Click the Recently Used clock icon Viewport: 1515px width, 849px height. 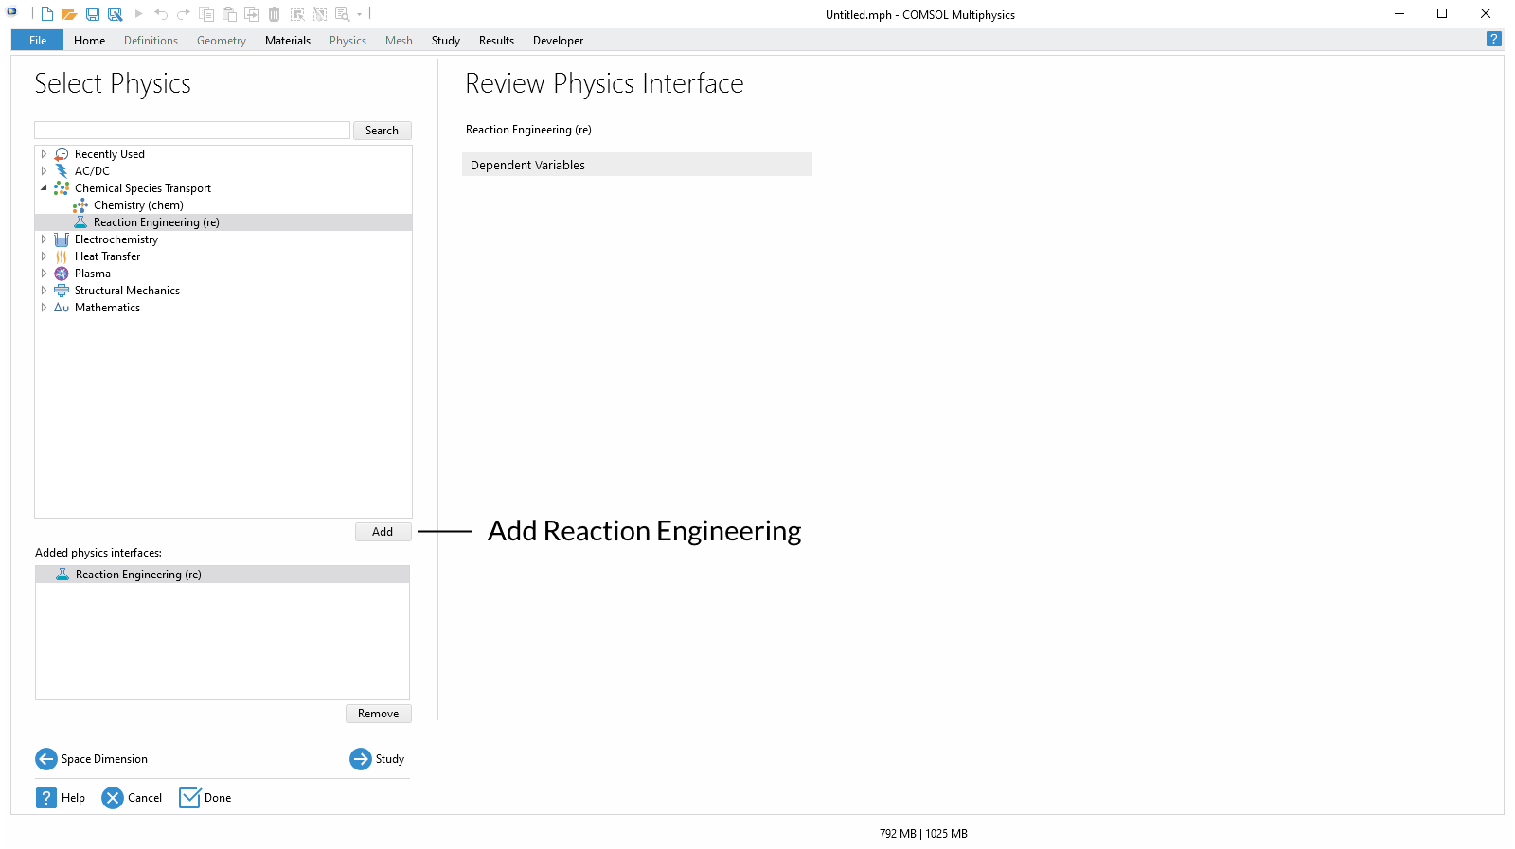[62, 154]
